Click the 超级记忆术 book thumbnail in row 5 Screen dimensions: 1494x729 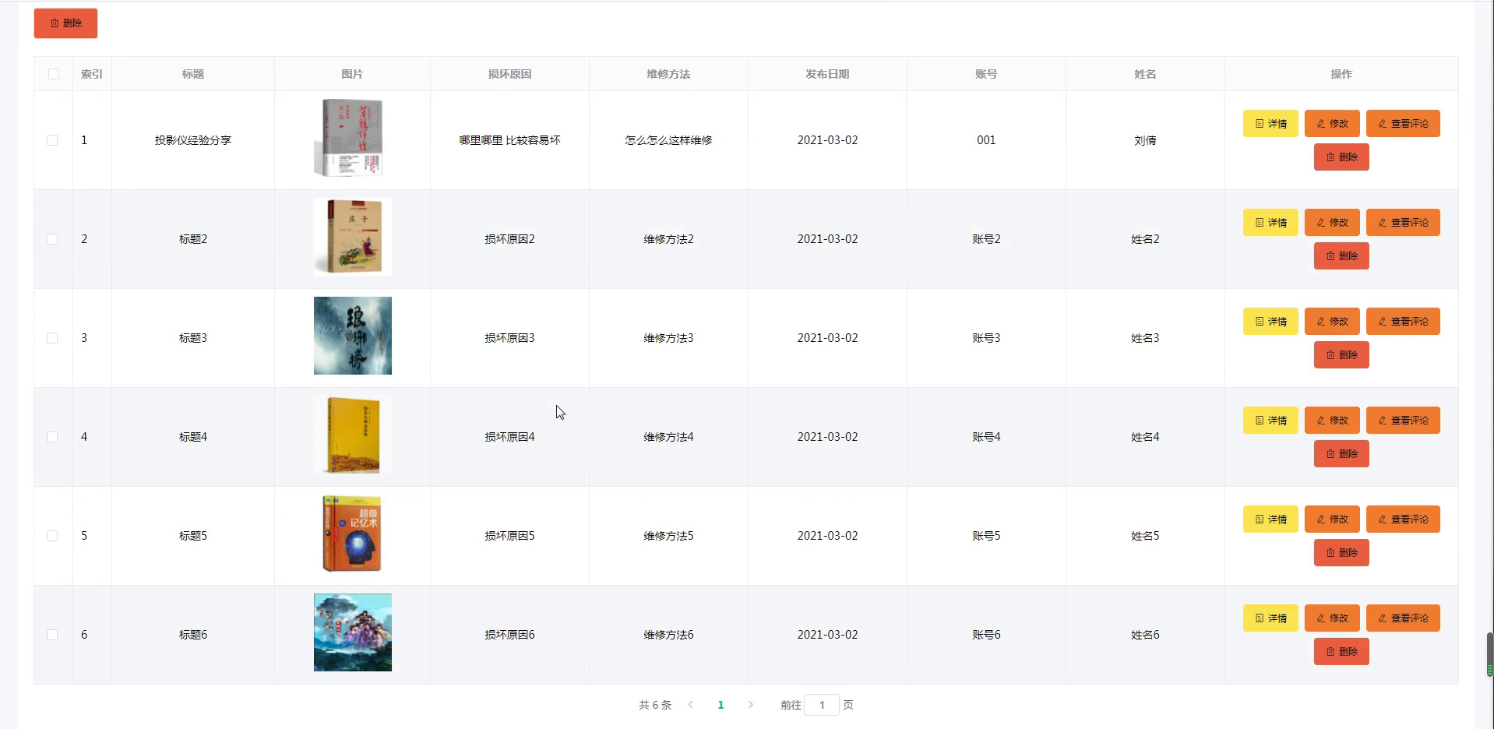tap(352, 534)
